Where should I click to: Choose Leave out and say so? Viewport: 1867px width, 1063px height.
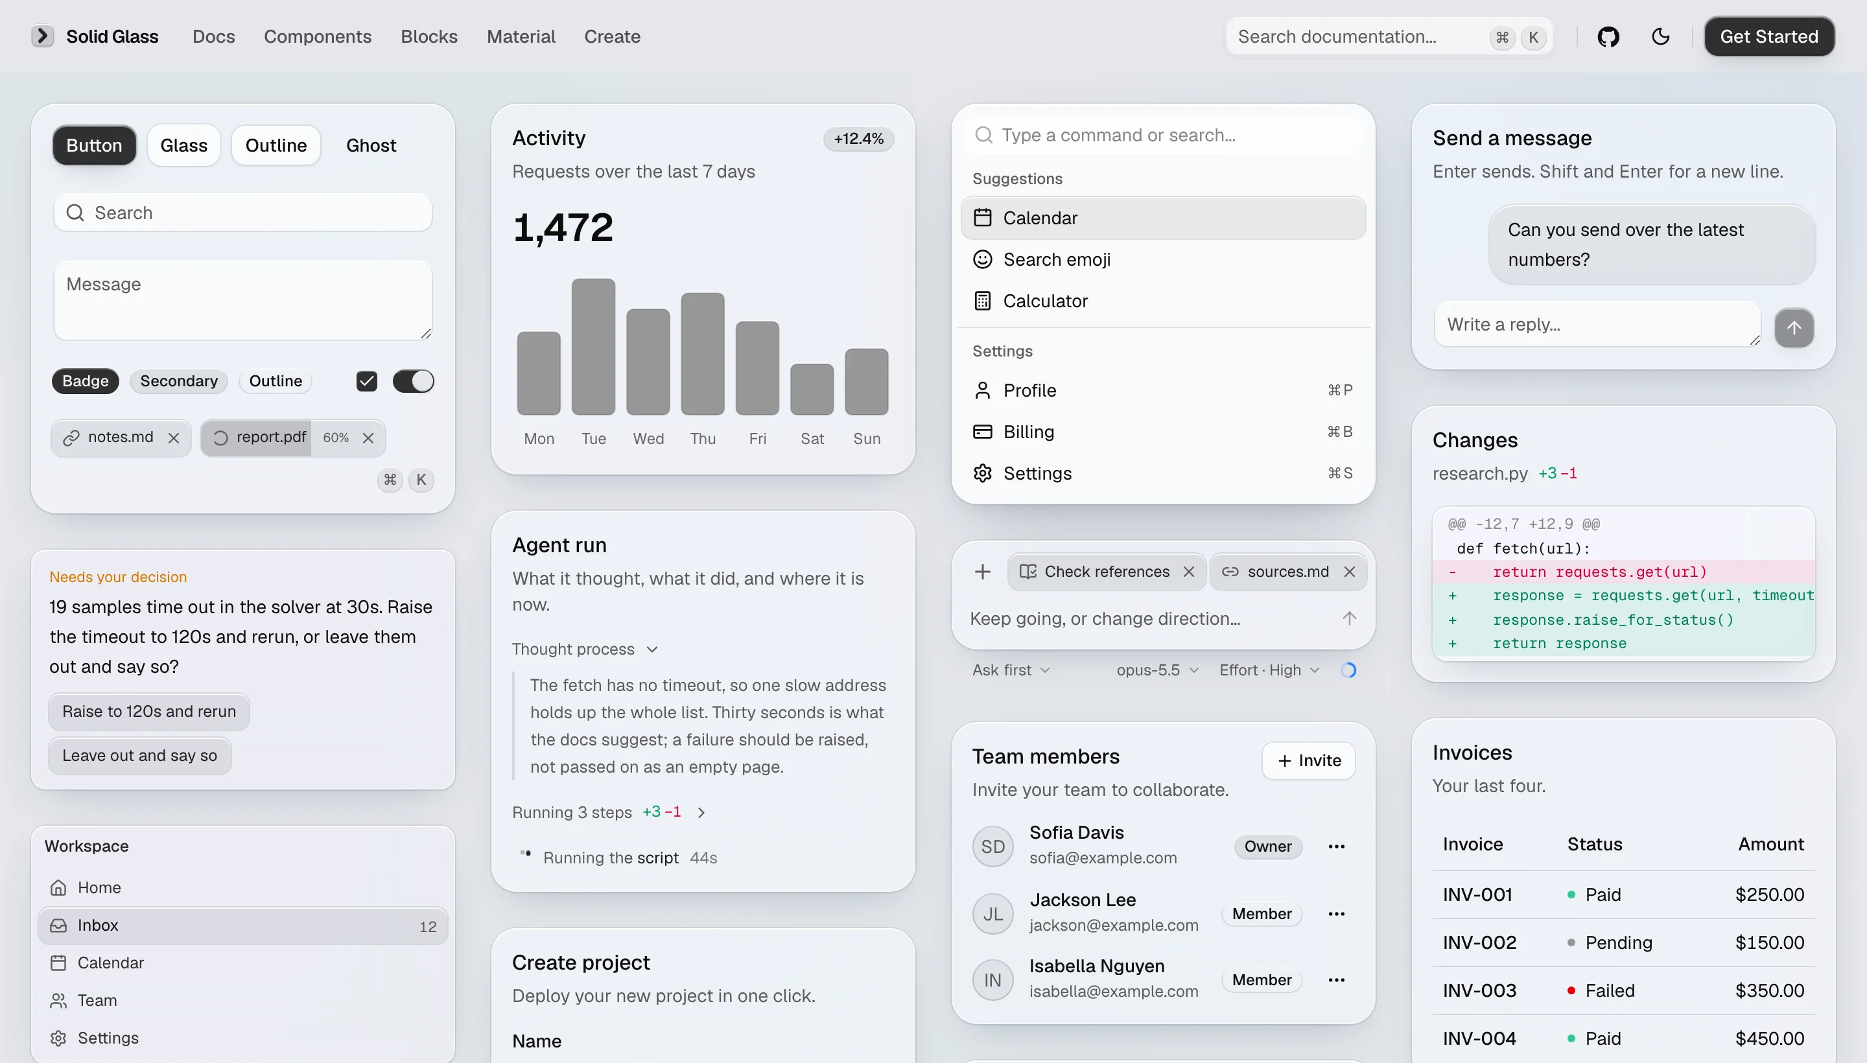tap(139, 756)
